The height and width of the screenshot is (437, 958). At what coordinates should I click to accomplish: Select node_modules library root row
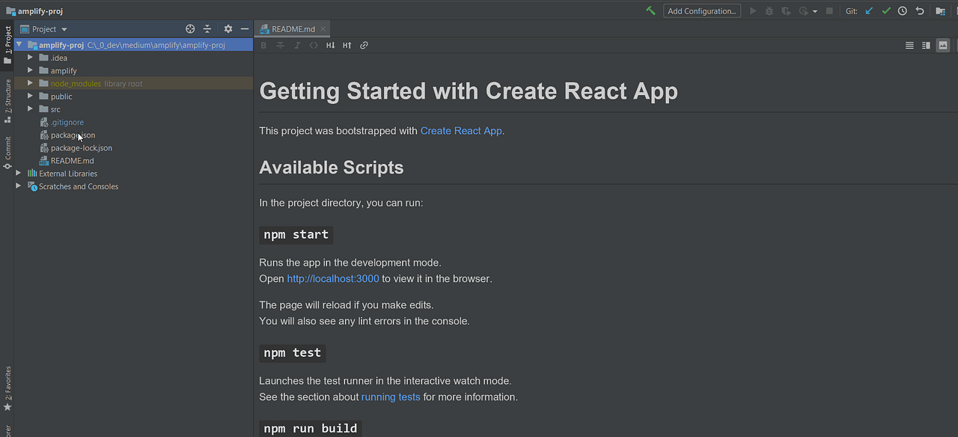click(134, 83)
